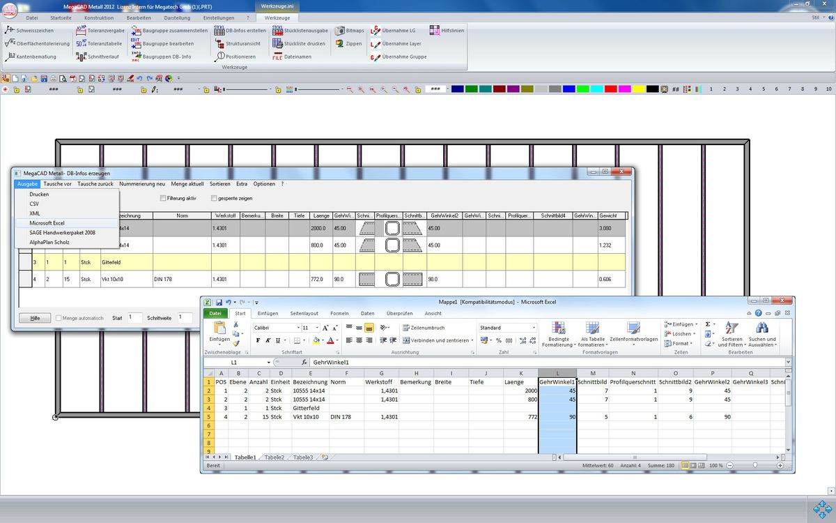Viewport: 836px width, 523px height.
Task: Expand the Excel Name Box dropdown
Action: (x=269, y=363)
